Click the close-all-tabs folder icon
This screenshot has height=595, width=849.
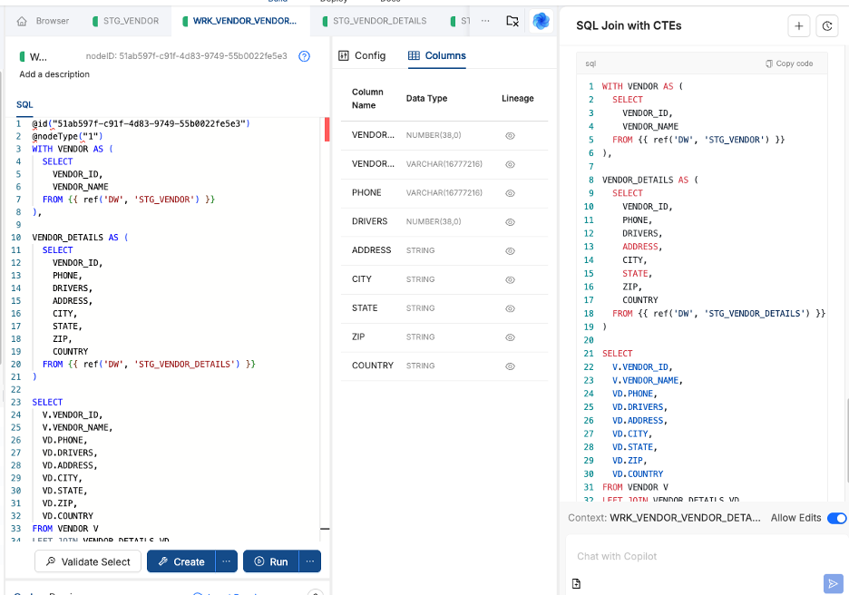tap(512, 21)
